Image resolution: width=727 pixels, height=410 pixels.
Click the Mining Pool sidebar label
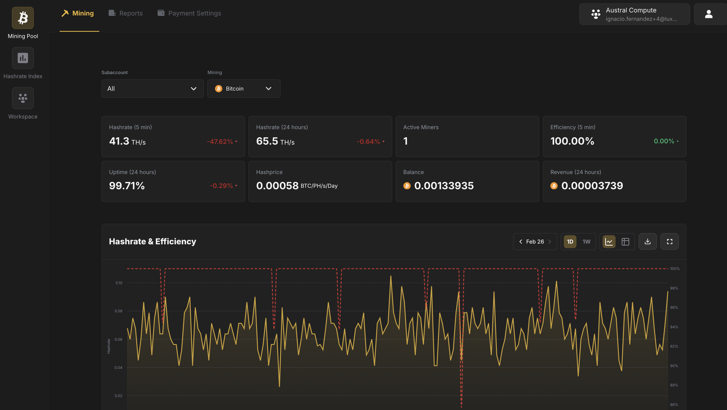[x=23, y=36]
